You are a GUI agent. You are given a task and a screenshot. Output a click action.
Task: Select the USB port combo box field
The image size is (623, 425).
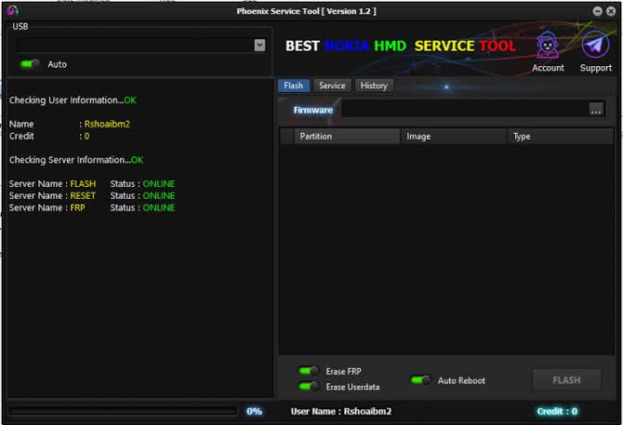point(141,46)
